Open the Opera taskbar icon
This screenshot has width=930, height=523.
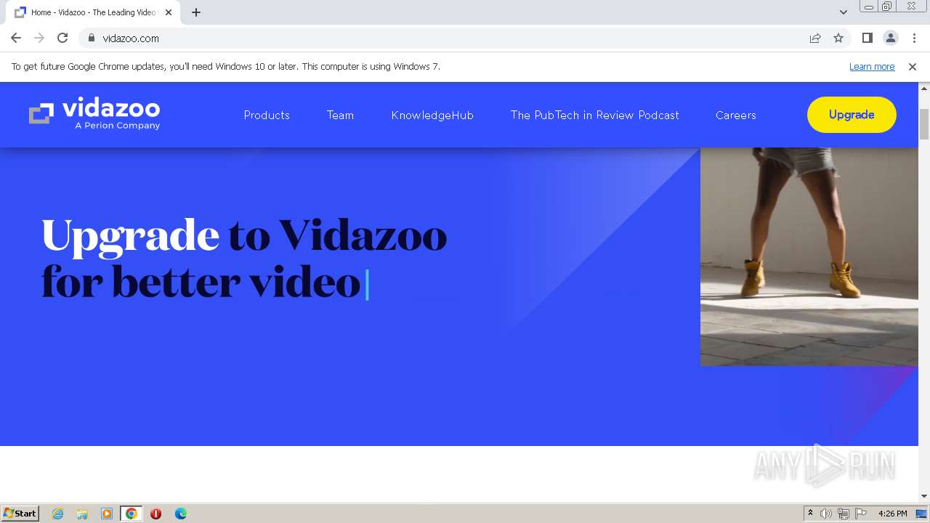coord(155,514)
